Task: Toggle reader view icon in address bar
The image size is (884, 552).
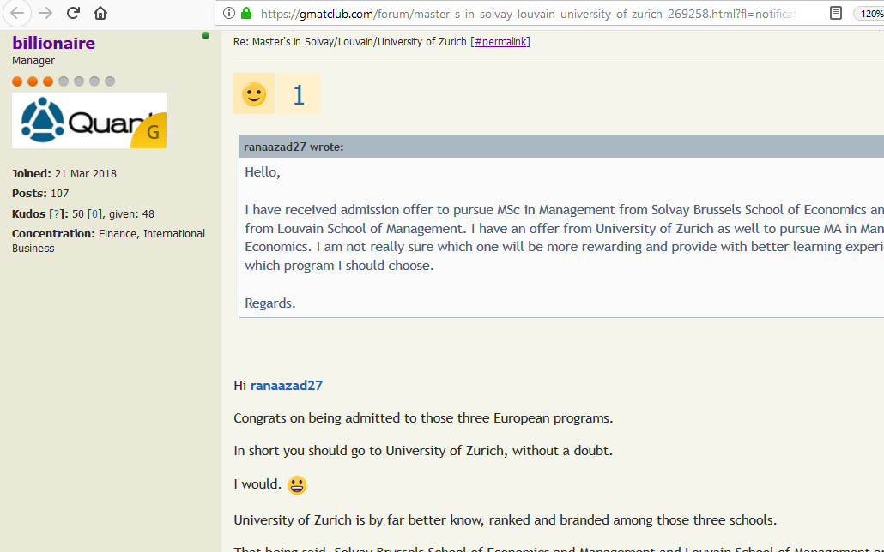Action: point(836,13)
